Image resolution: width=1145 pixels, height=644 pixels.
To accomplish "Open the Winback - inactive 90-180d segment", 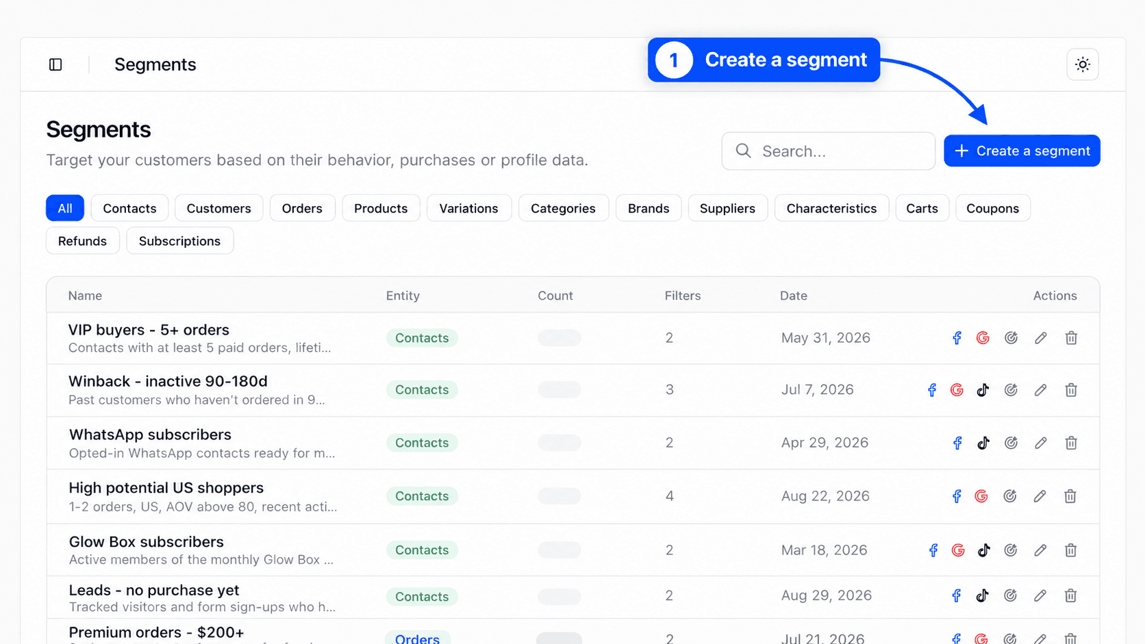I will tap(168, 381).
